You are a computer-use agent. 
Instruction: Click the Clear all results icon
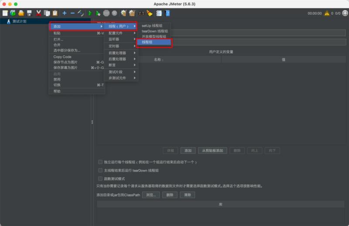(x=132, y=13)
